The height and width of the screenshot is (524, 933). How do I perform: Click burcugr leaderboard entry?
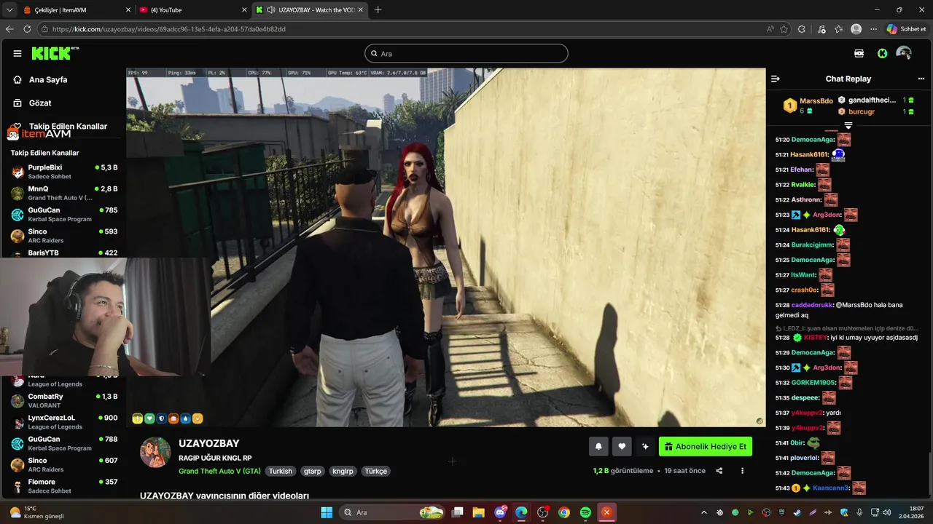861,111
